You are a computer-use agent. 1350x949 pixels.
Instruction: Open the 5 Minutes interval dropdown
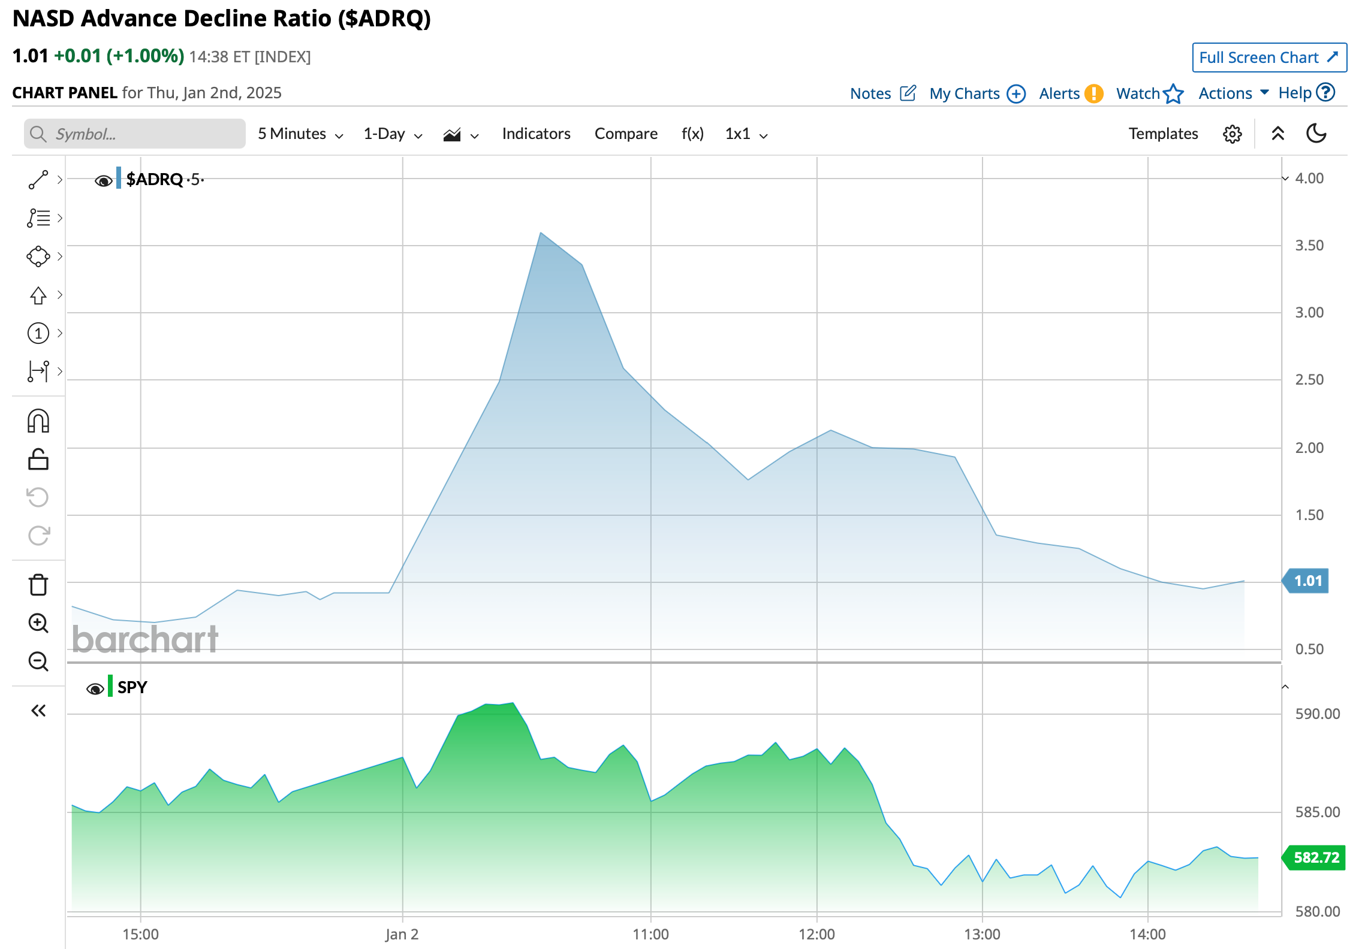pyautogui.click(x=300, y=134)
